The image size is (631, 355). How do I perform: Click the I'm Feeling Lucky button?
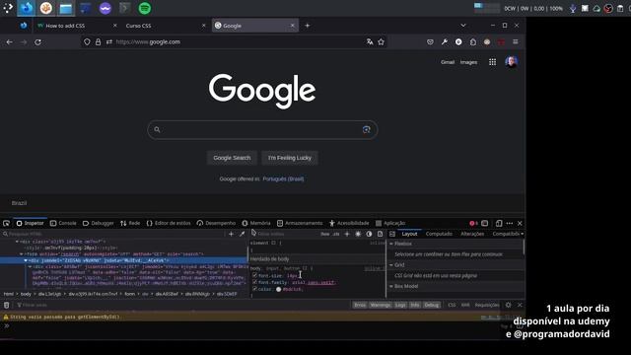click(x=290, y=158)
